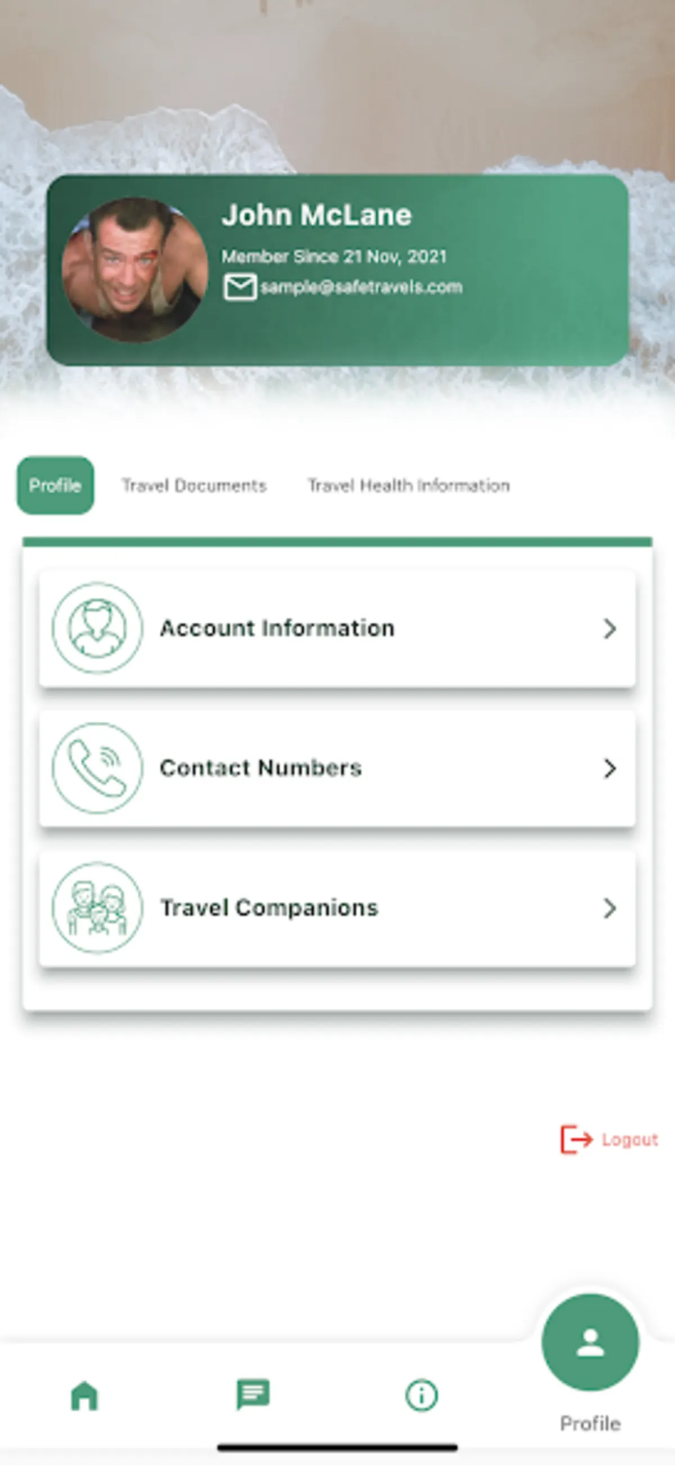The height and width of the screenshot is (1465, 675).
Task: Click the Account Information person icon
Action: click(97, 628)
